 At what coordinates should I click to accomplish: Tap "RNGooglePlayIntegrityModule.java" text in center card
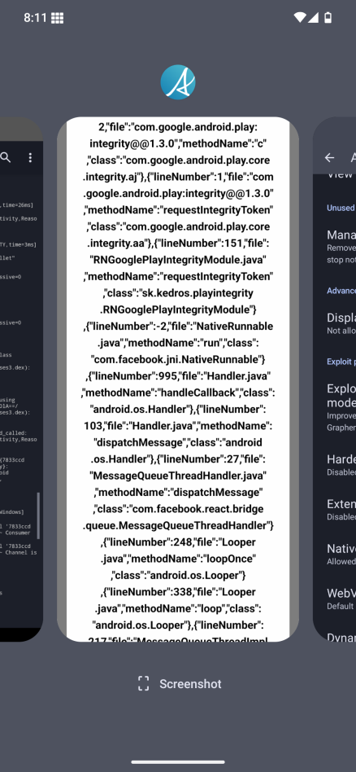click(178, 260)
